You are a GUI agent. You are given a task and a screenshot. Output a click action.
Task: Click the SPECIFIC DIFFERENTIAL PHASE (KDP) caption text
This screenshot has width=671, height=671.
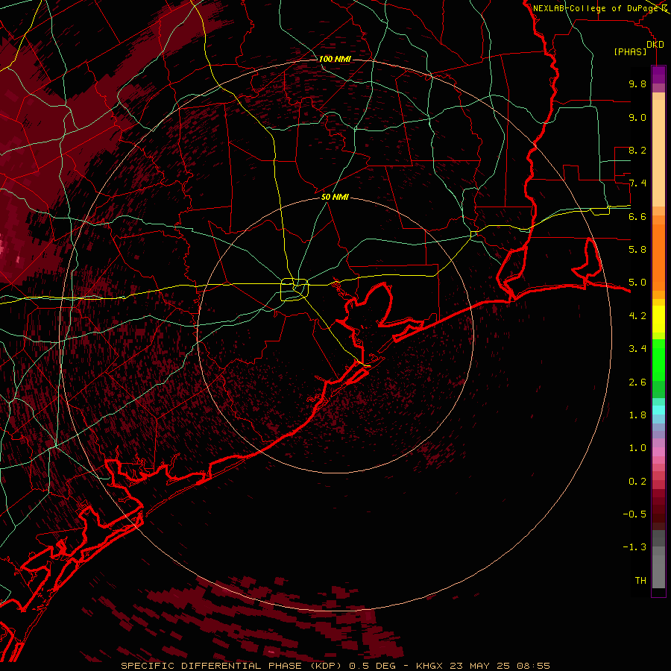click(231, 666)
